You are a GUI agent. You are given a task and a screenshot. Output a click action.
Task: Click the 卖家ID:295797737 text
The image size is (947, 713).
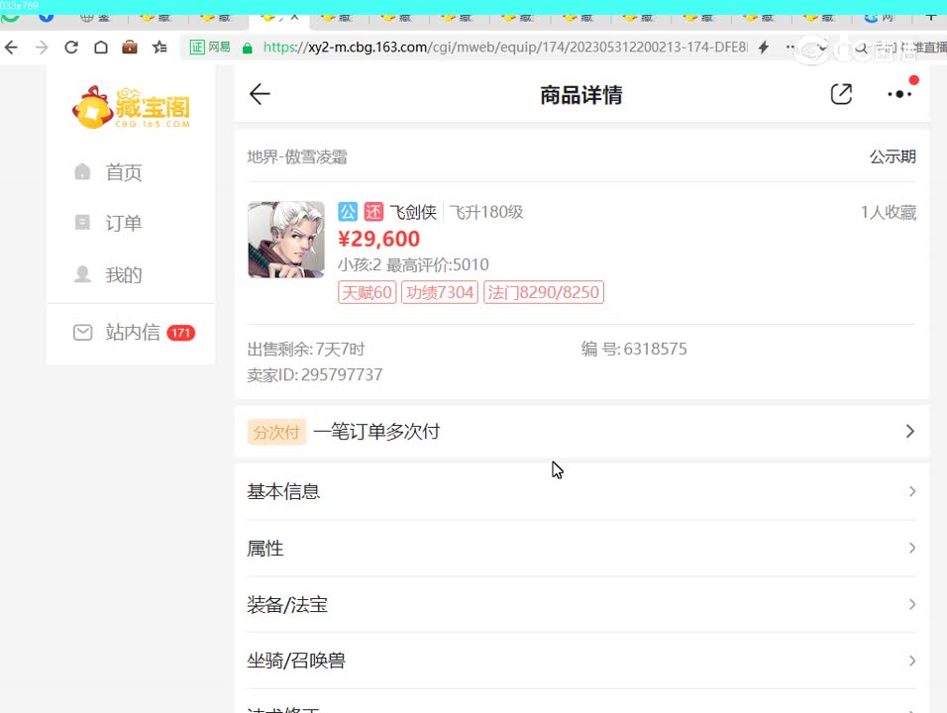click(315, 375)
